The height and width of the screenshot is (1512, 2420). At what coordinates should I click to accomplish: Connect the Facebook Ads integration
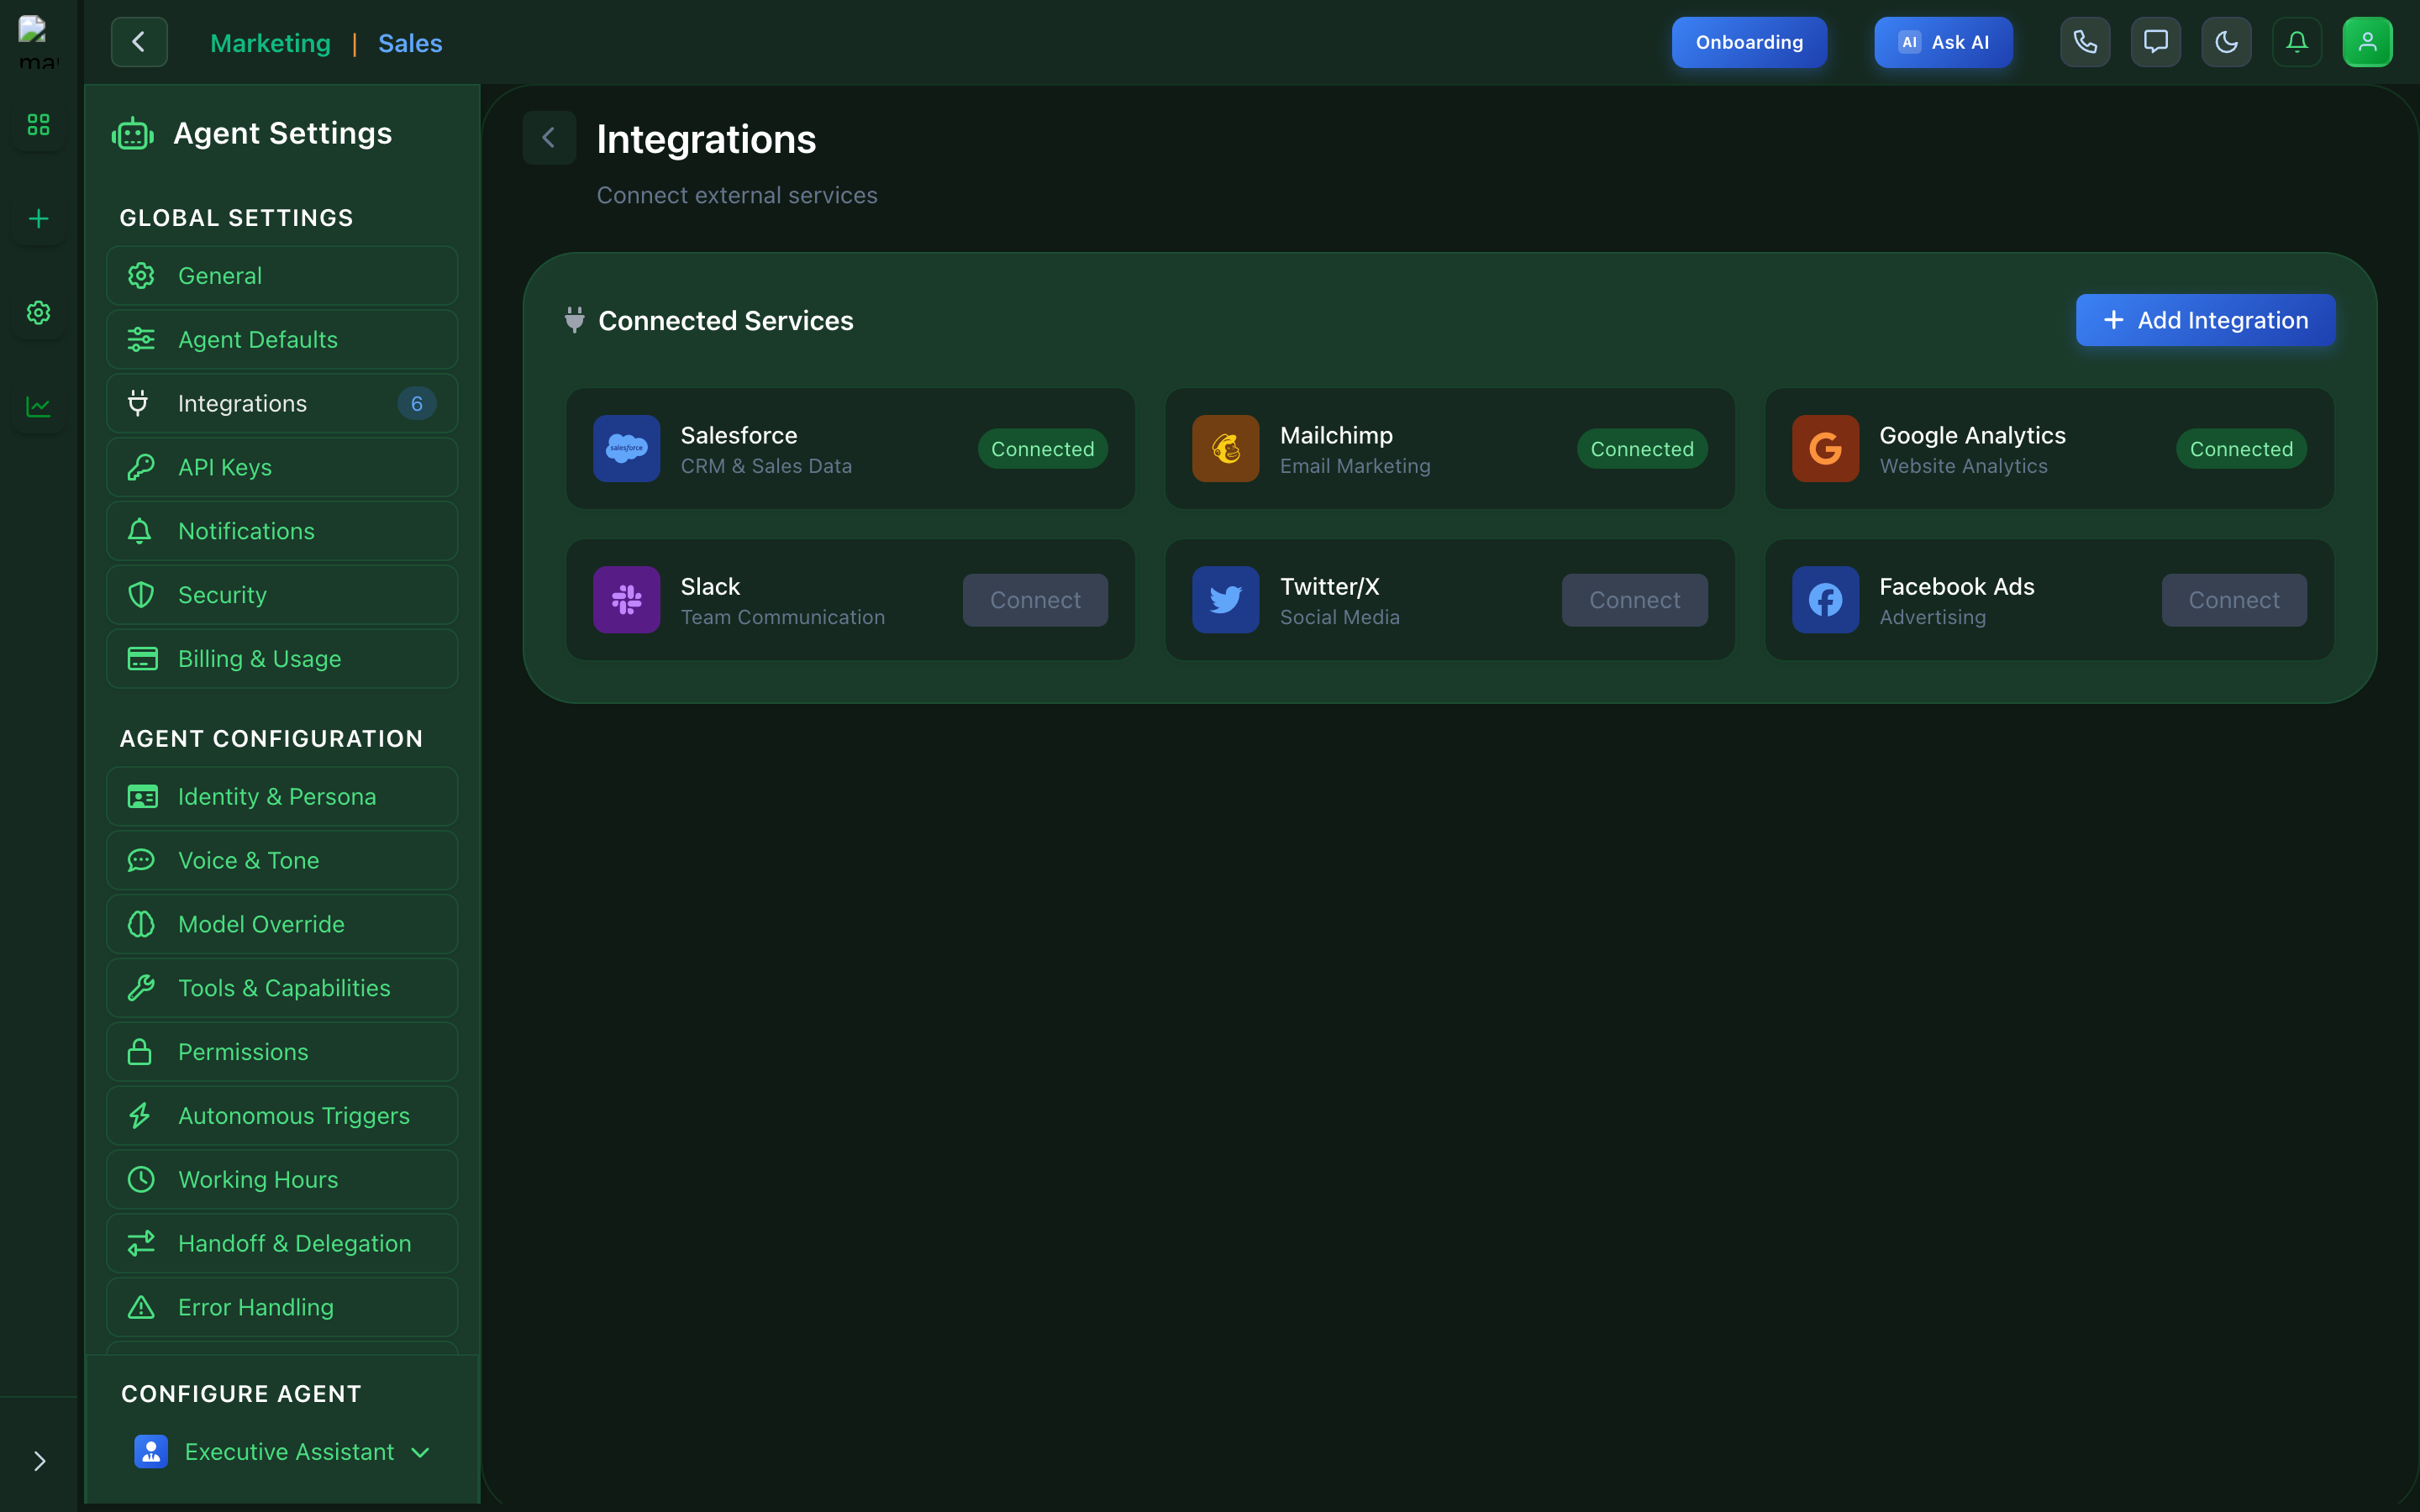pyautogui.click(x=2234, y=600)
